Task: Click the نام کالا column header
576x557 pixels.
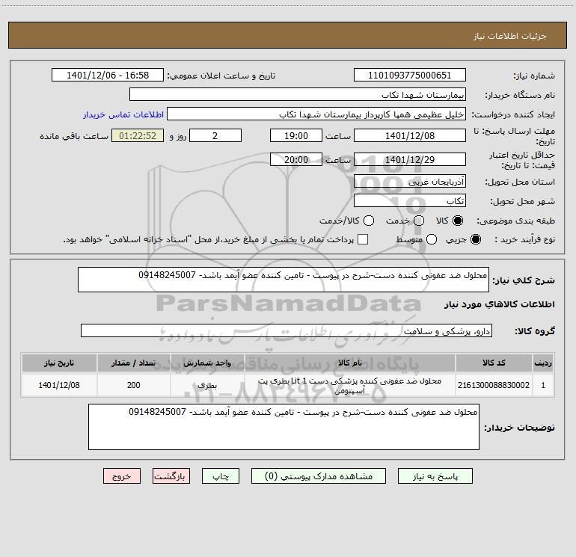Action: [350, 363]
